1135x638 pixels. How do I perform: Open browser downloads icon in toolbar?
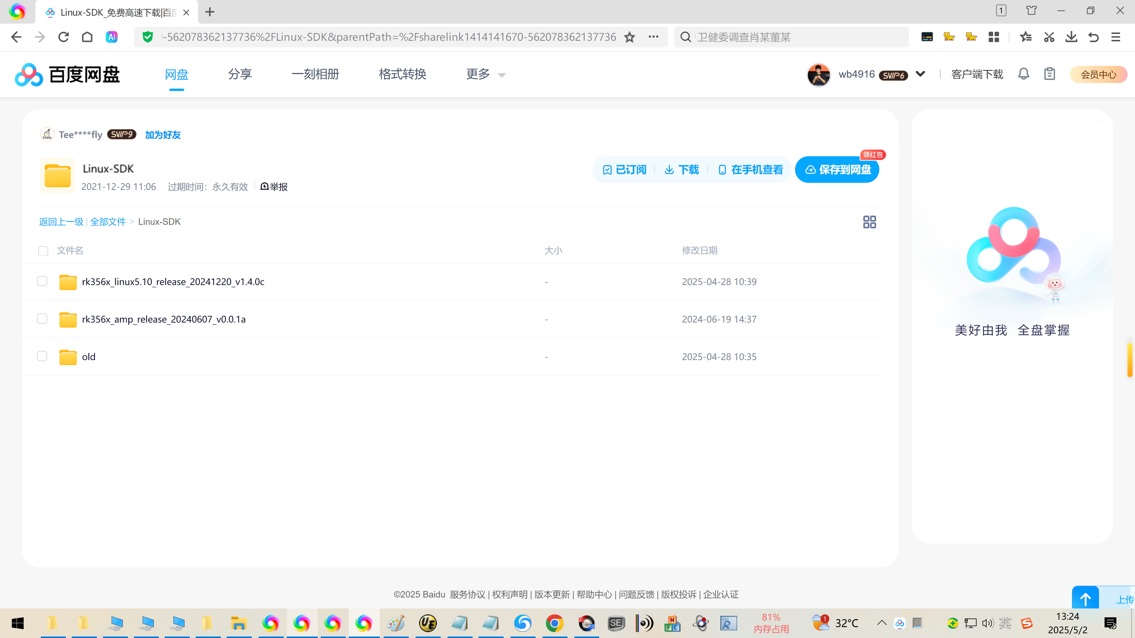pos(1071,37)
